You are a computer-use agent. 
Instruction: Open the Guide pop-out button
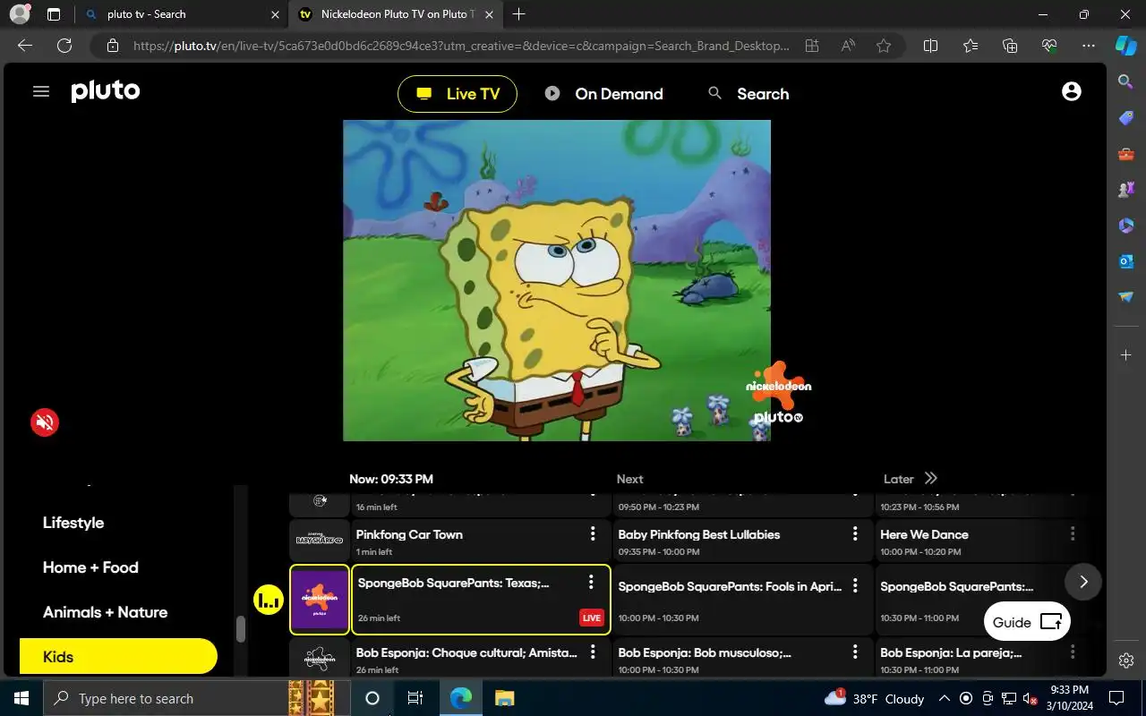1027,622
